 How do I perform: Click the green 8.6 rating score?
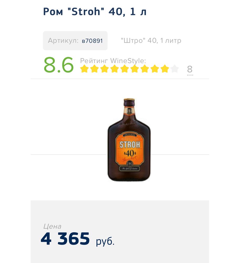[58, 65]
